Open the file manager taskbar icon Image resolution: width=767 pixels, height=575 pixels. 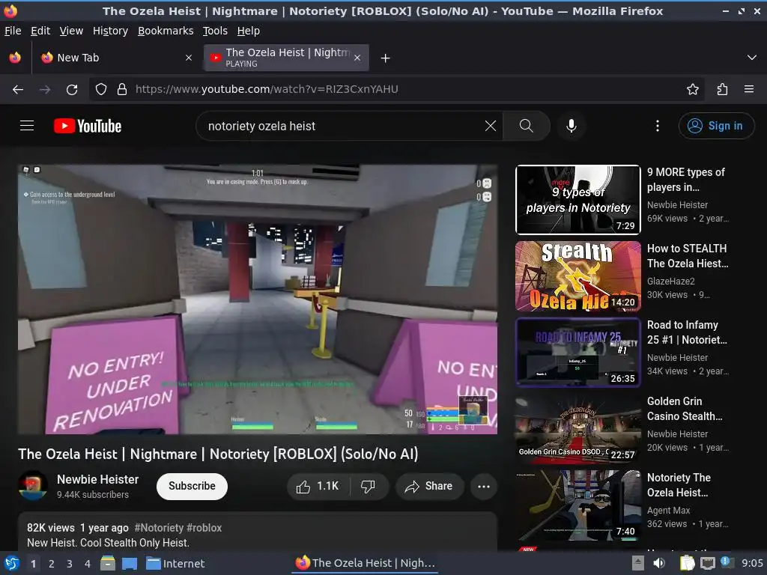[x=108, y=564]
